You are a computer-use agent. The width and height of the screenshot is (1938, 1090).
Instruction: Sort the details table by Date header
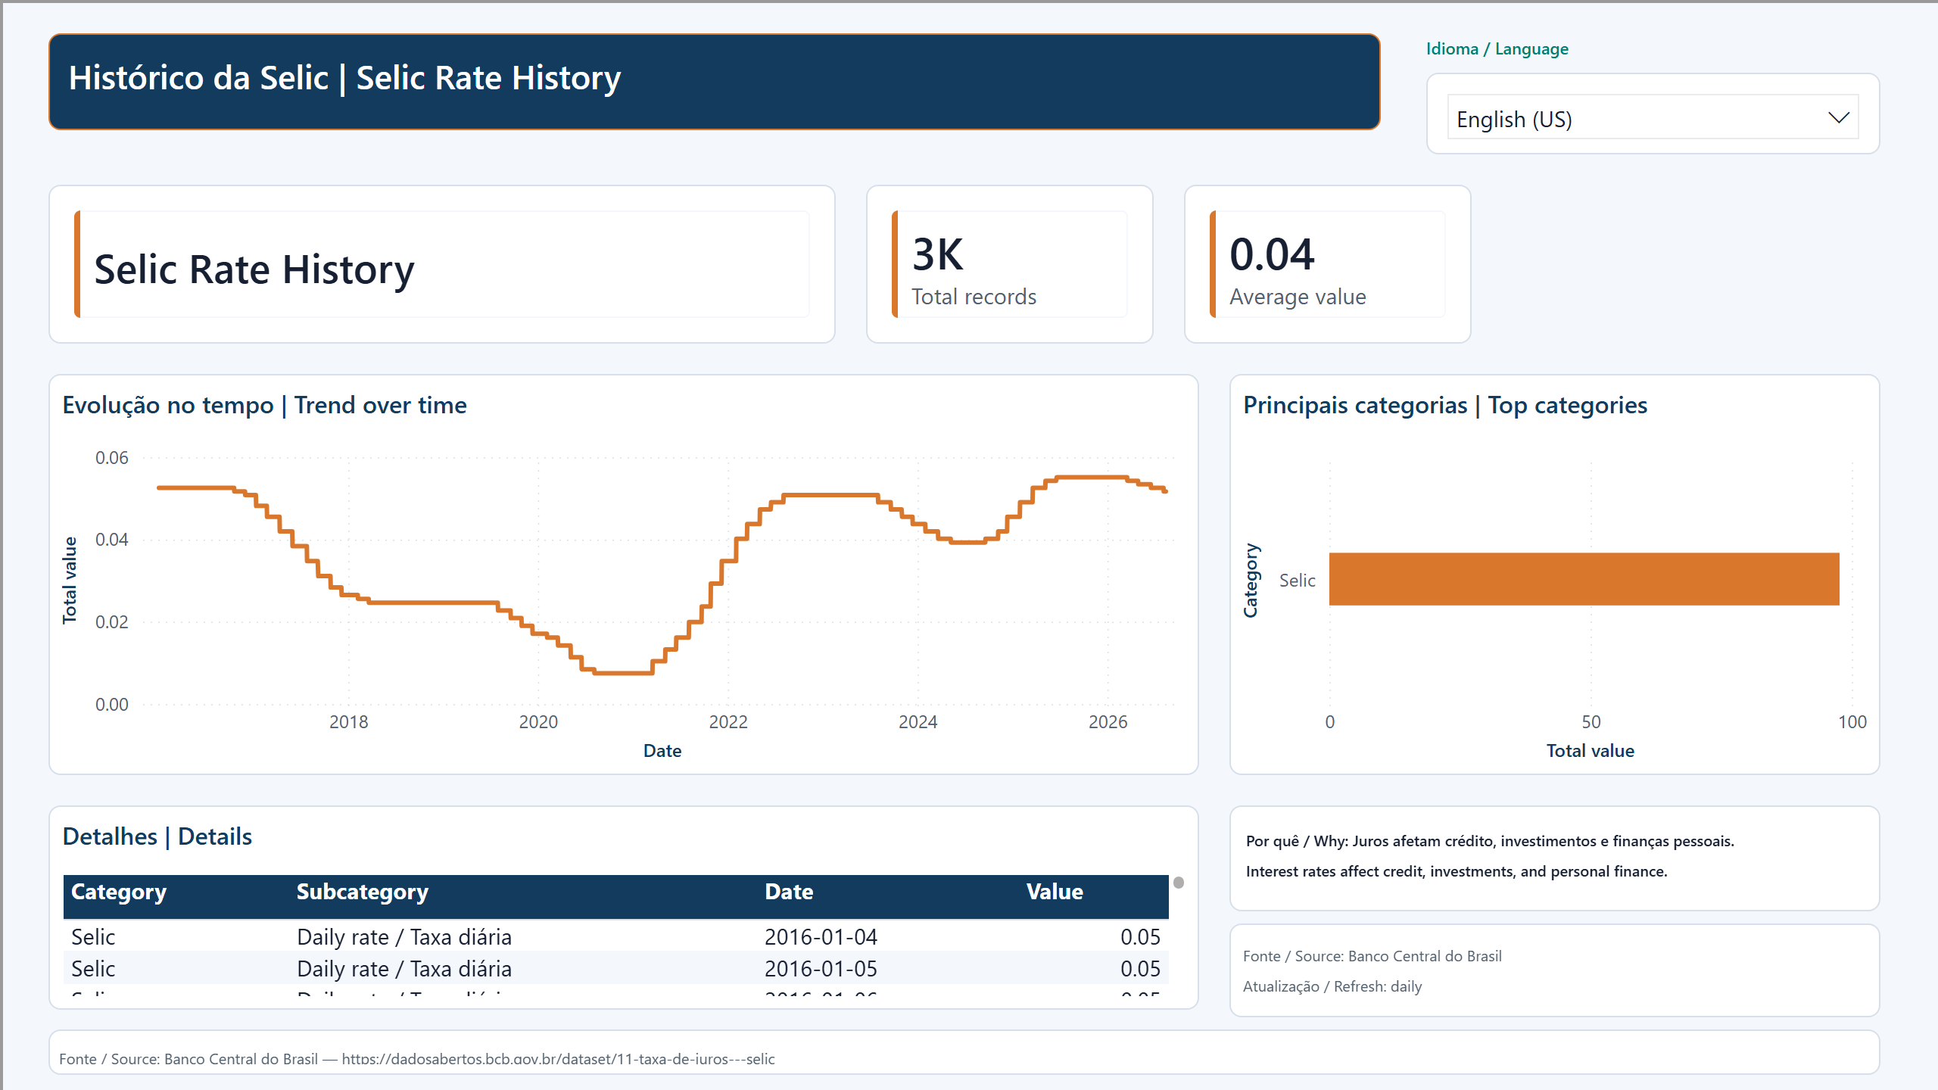789,892
